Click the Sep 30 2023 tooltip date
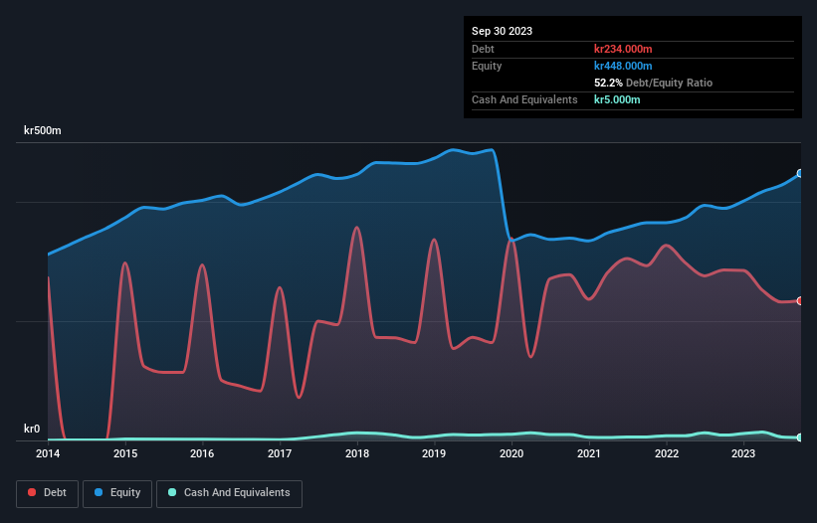 [x=502, y=31]
